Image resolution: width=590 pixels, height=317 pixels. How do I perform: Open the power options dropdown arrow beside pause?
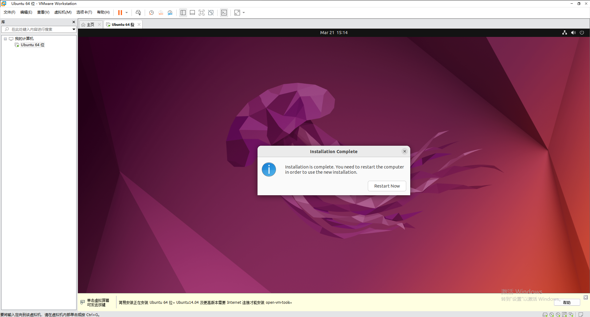coord(127,13)
